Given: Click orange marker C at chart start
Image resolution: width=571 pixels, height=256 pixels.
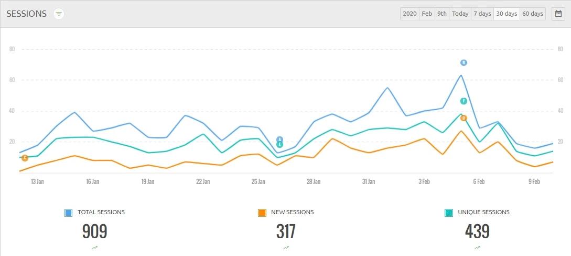Looking at the screenshot, I should [x=25, y=158].
